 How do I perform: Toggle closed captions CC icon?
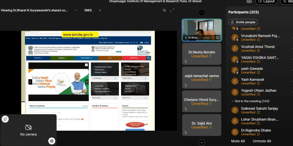[249, 1]
